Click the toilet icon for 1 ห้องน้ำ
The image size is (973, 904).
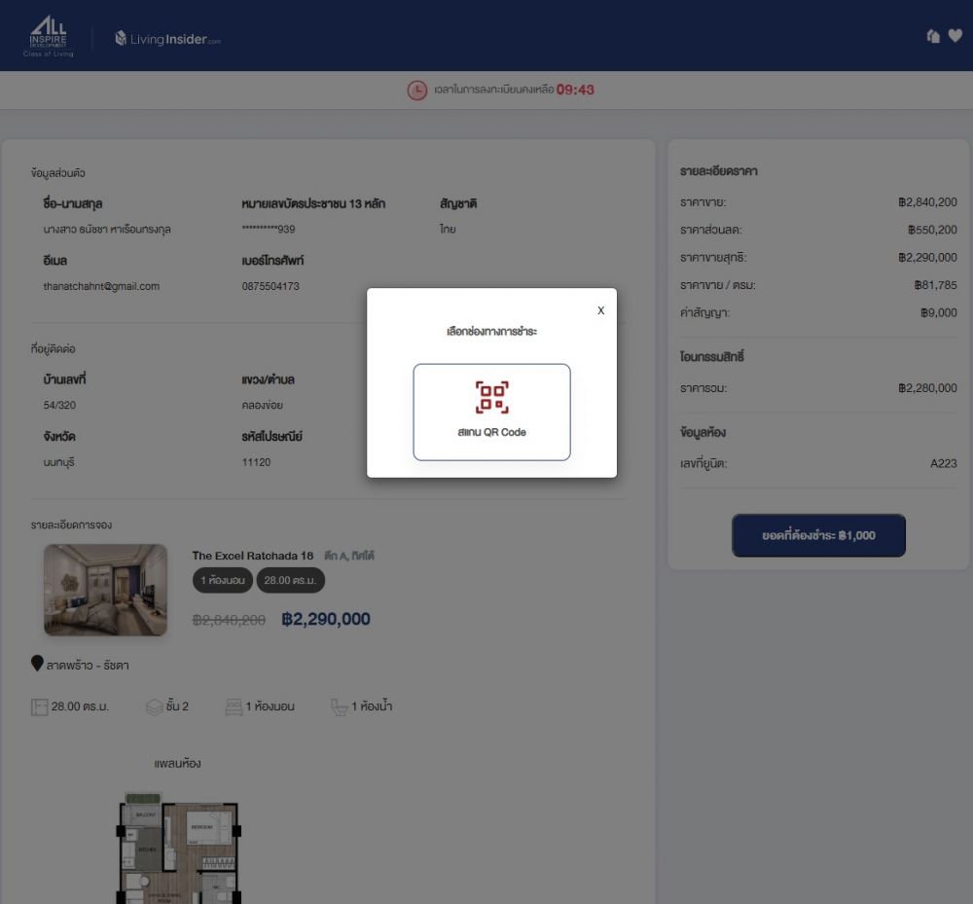pos(339,706)
